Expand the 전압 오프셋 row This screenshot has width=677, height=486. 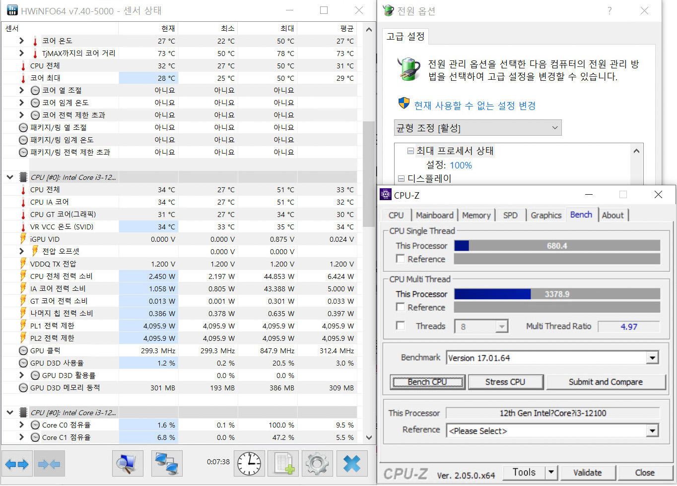(x=21, y=251)
